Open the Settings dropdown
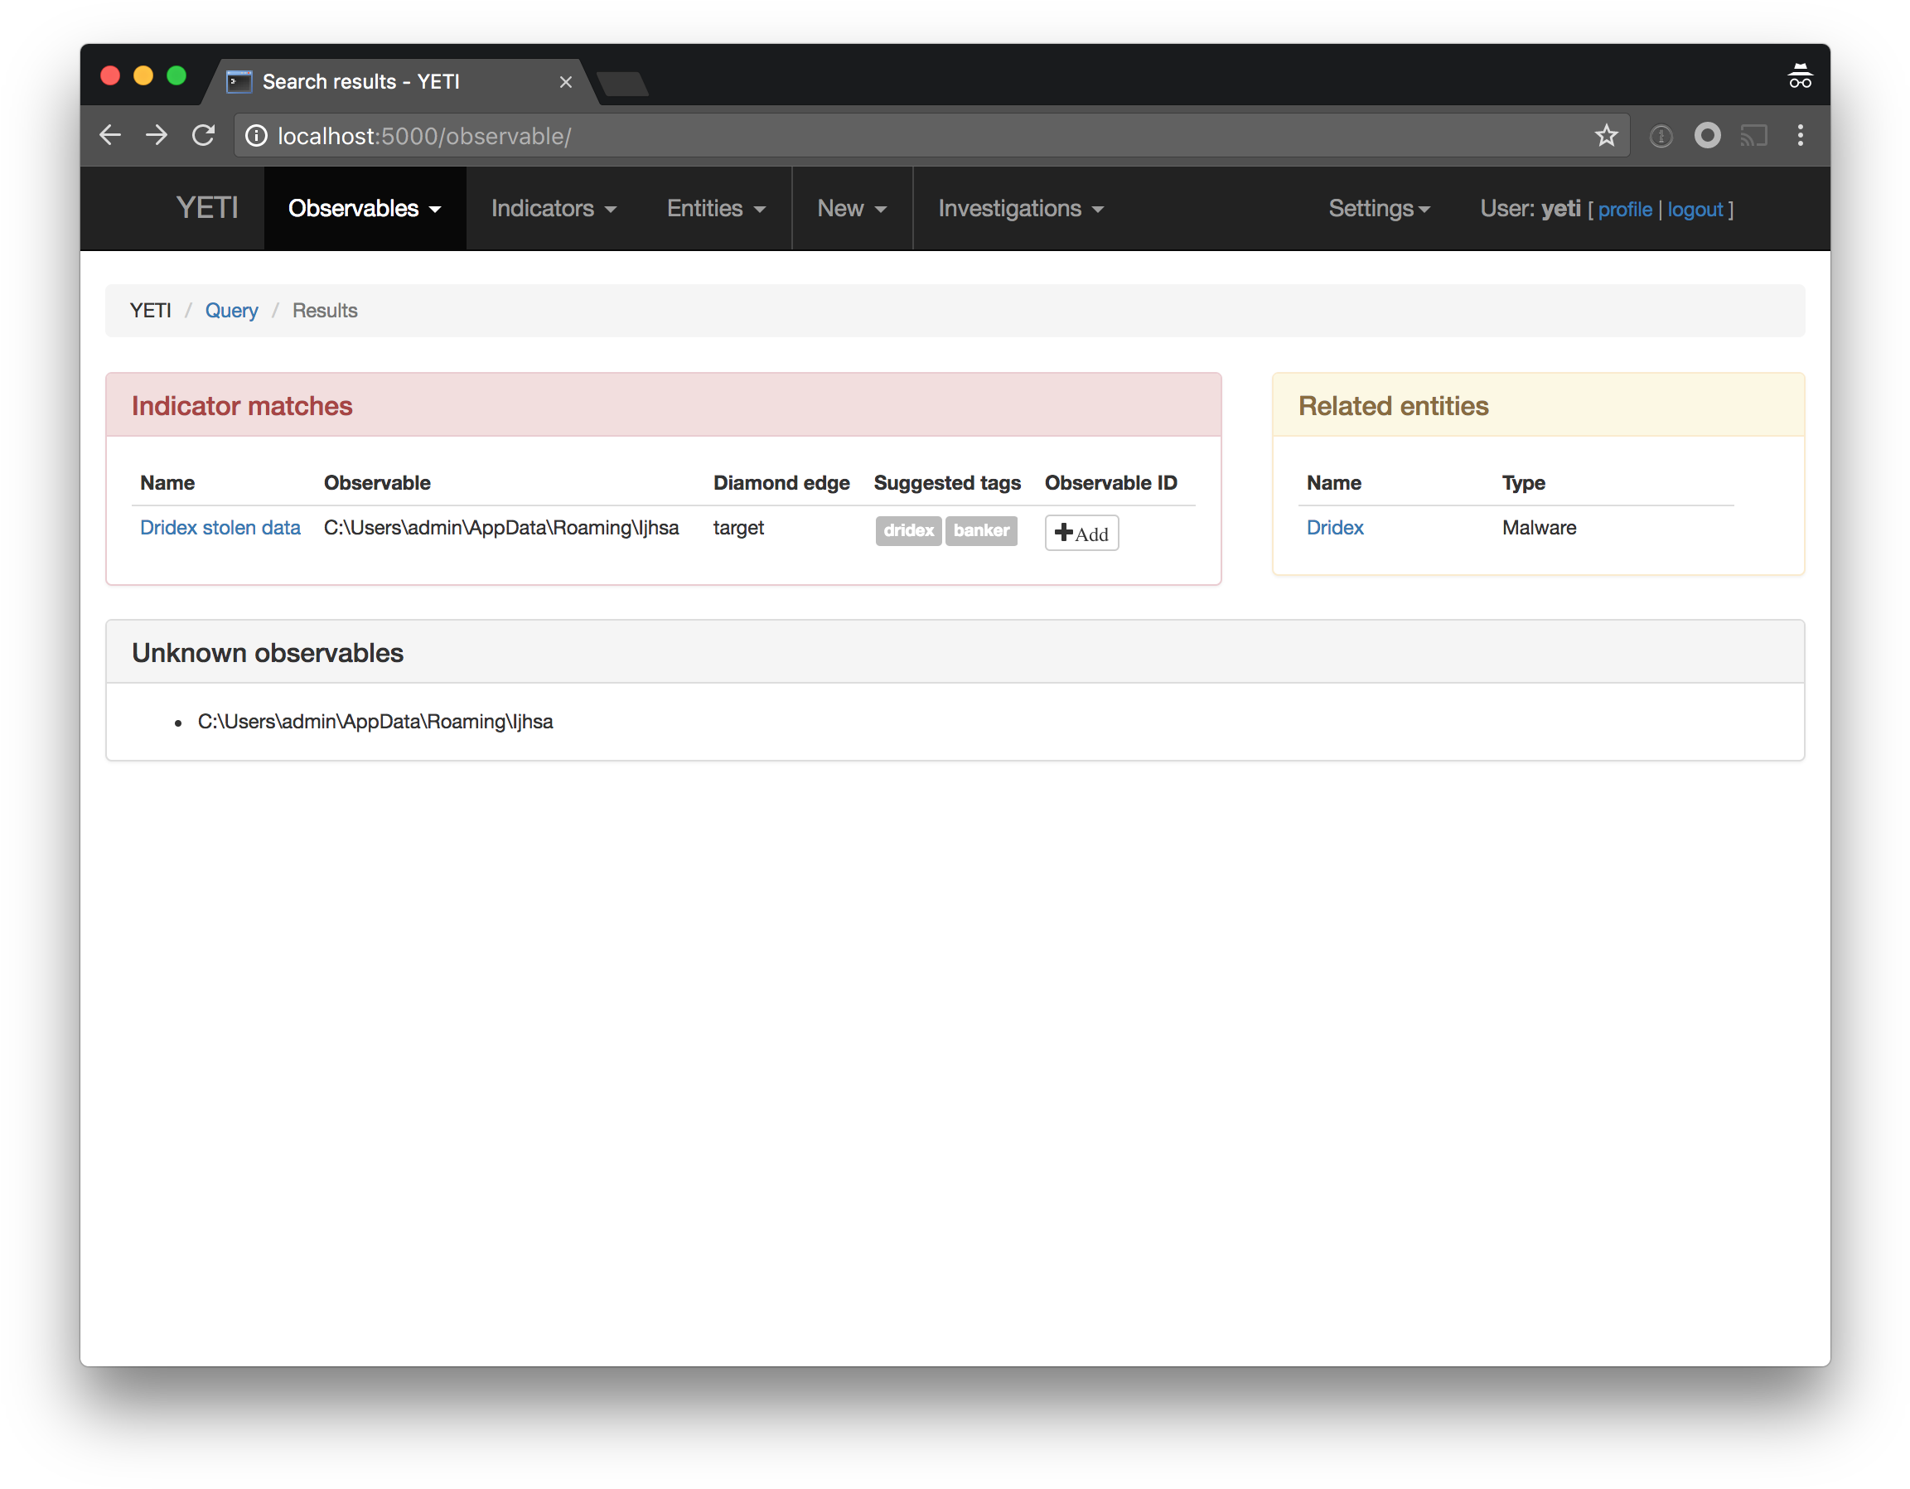 pos(1378,209)
